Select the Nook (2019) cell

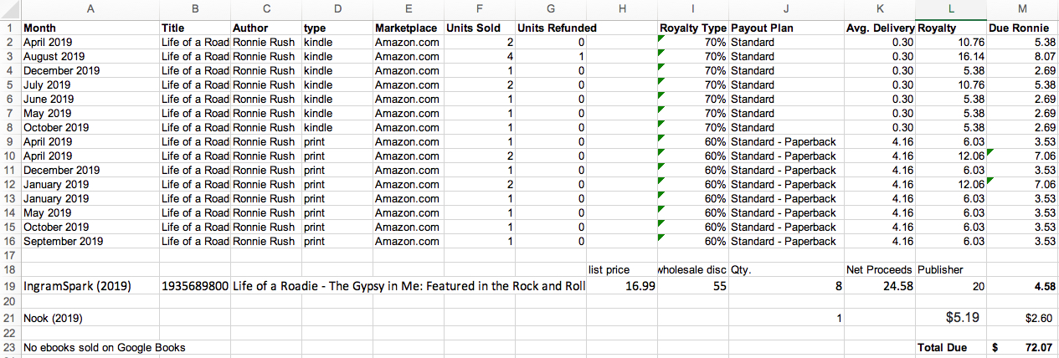click(x=90, y=319)
